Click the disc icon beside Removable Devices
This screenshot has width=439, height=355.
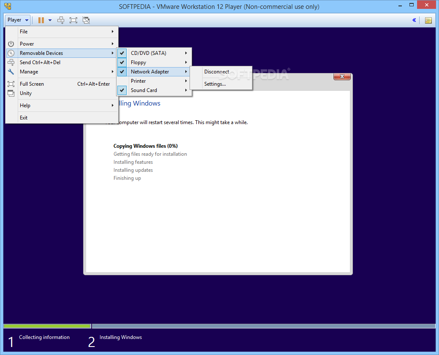point(11,53)
